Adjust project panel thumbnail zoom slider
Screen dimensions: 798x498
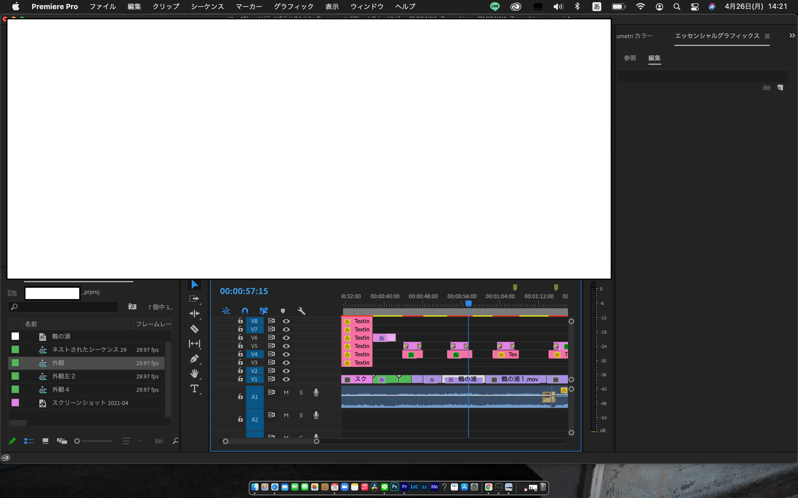78,441
